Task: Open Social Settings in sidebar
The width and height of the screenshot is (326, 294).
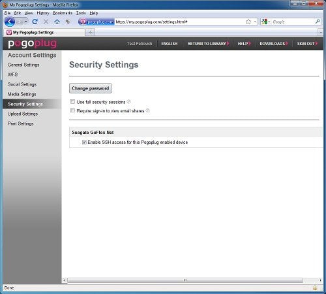Action: pos(22,84)
